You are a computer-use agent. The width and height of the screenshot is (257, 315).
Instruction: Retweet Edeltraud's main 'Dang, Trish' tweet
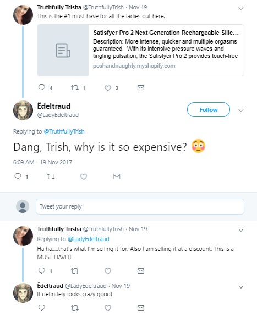point(51,177)
